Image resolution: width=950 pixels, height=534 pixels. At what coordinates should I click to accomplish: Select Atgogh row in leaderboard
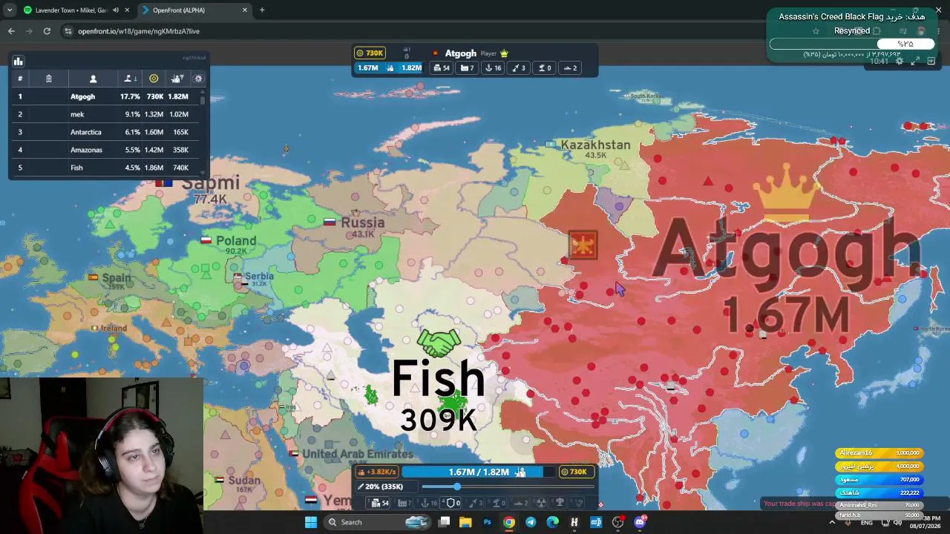[x=105, y=96]
